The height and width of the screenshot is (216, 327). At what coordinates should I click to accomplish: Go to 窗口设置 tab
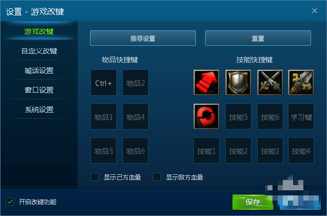click(39, 90)
